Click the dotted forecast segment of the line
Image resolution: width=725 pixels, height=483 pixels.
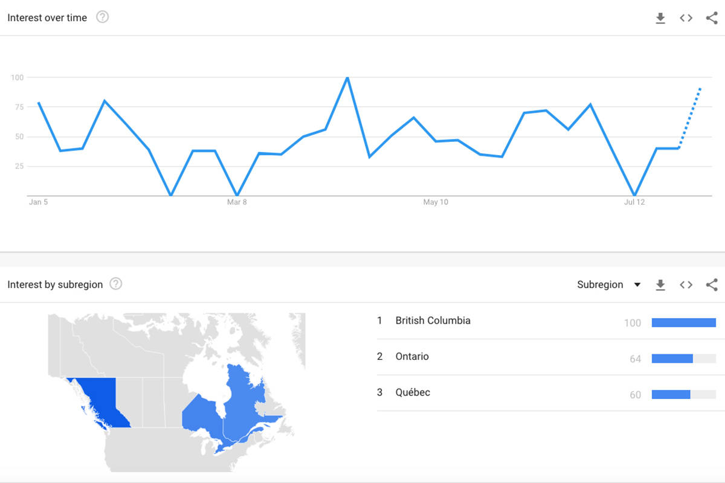(x=689, y=118)
